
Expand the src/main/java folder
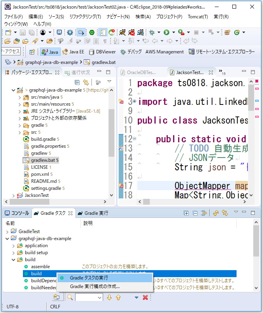pyautogui.click(x=19, y=97)
